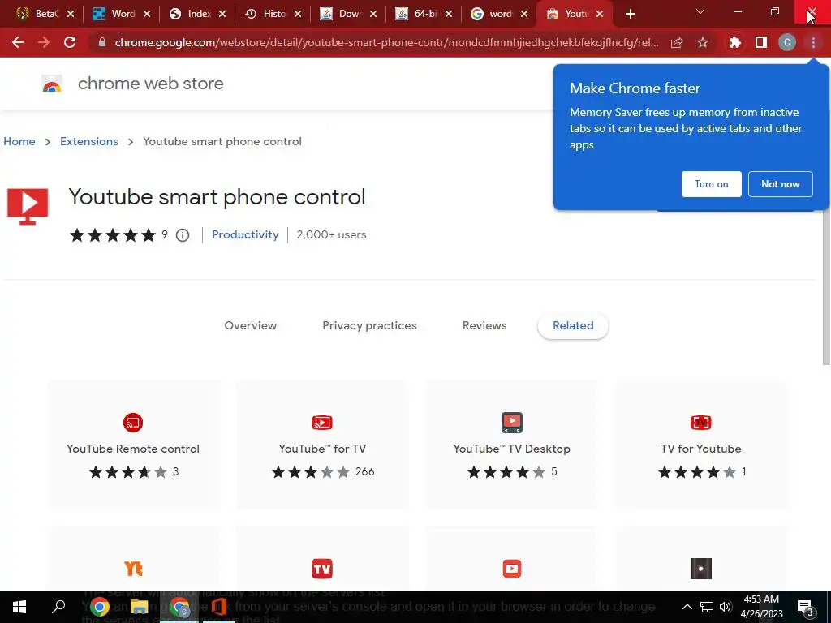The height and width of the screenshot is (623, 831).
Task: Show hidden system tray icons
Action: click(x=687, y=607)
